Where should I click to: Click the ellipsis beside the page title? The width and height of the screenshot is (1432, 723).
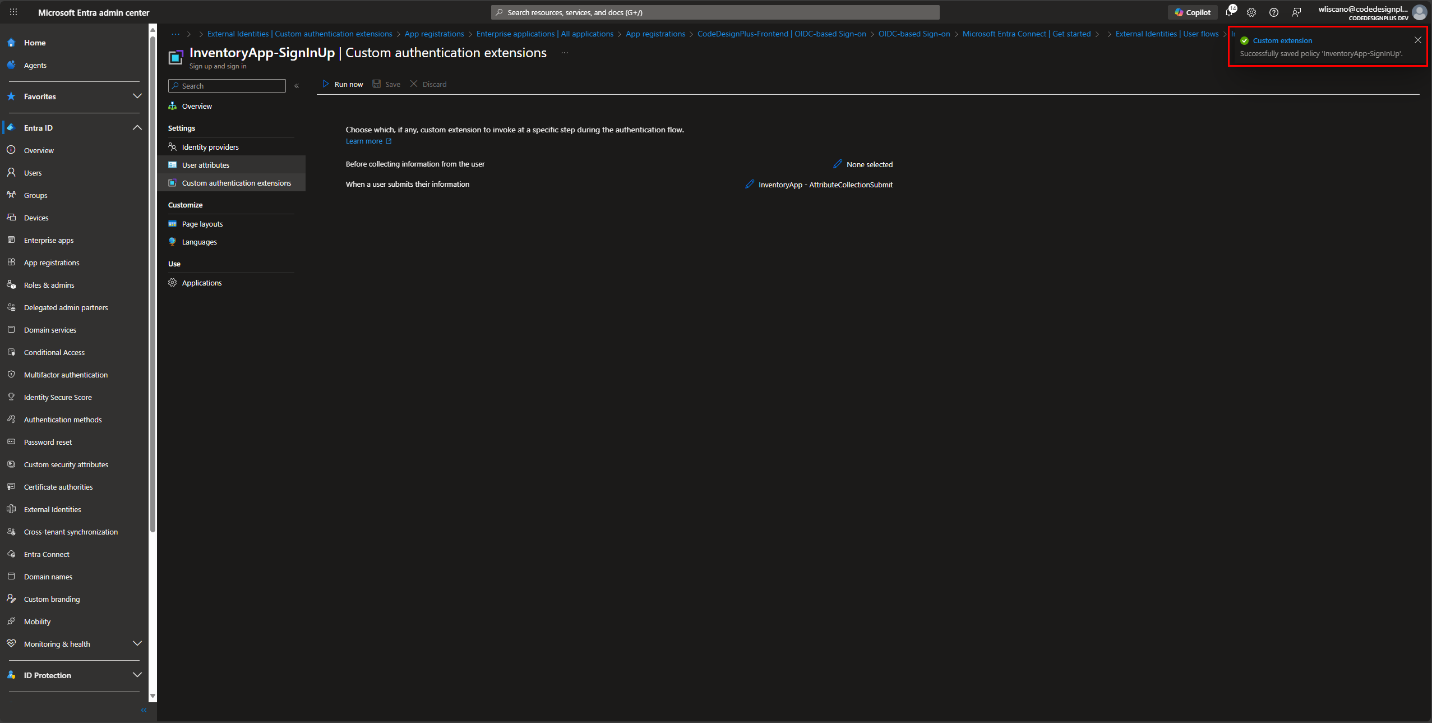565,53
